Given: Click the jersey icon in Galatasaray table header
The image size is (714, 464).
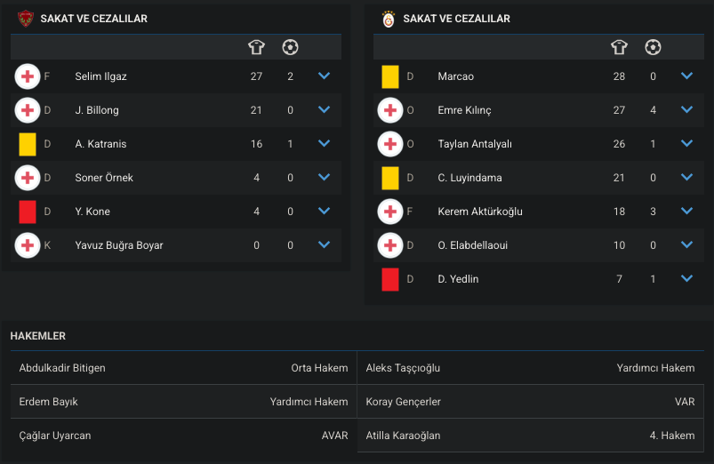Looking at the screenshot, I should click(619, 47).
